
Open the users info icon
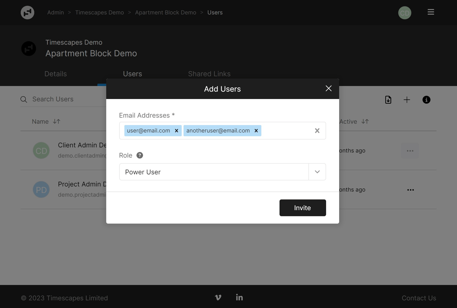426,100
